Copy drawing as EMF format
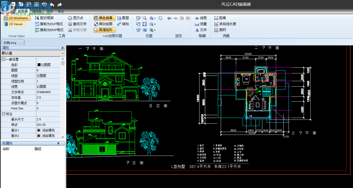Screen dimensions: 353x188 point(49,24)
